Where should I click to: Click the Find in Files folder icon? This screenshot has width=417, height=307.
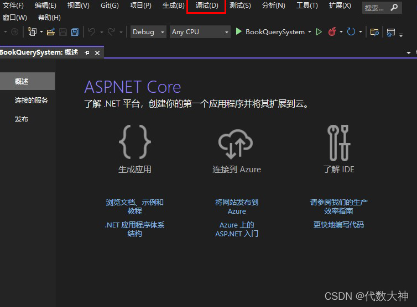tap(374, 32)
